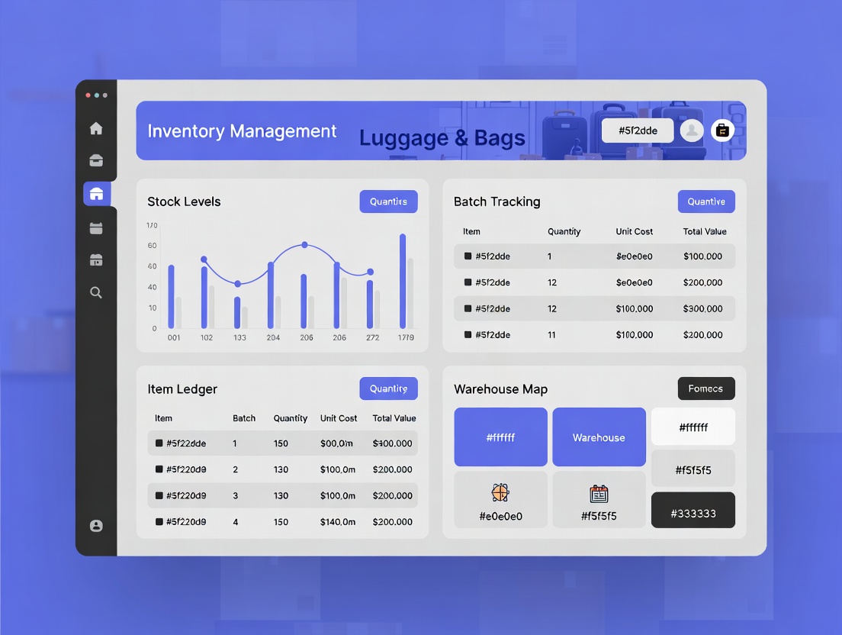Screen dimensions: 842x635
Task: Click the orange globe icon in Warehouse Map
Action: tap(500, 493)
